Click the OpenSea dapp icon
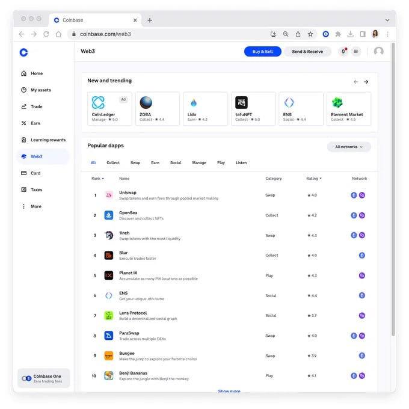Viewport: 409px width, 409px height. click(x=109, y=215)
